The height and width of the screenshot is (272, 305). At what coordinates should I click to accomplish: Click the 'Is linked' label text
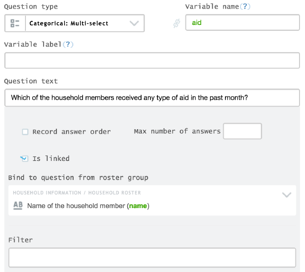(51, 159)
